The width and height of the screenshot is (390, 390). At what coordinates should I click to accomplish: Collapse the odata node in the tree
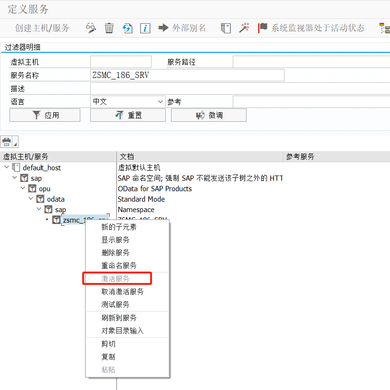[x=30, y=199]
